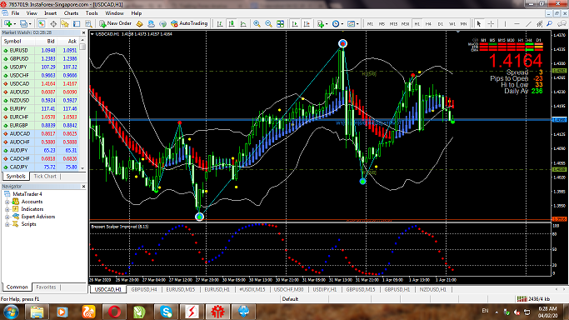This screenshot has height=320, width=569.
Task: Select the EURUSD row in Market Watch
Action: click(x=40, y=51)
